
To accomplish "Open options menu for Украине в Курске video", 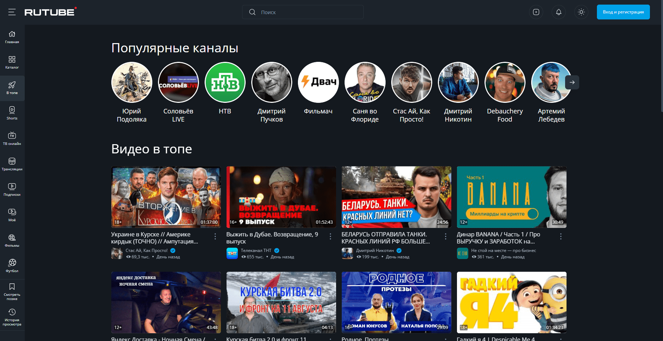I will coord(215,236).
